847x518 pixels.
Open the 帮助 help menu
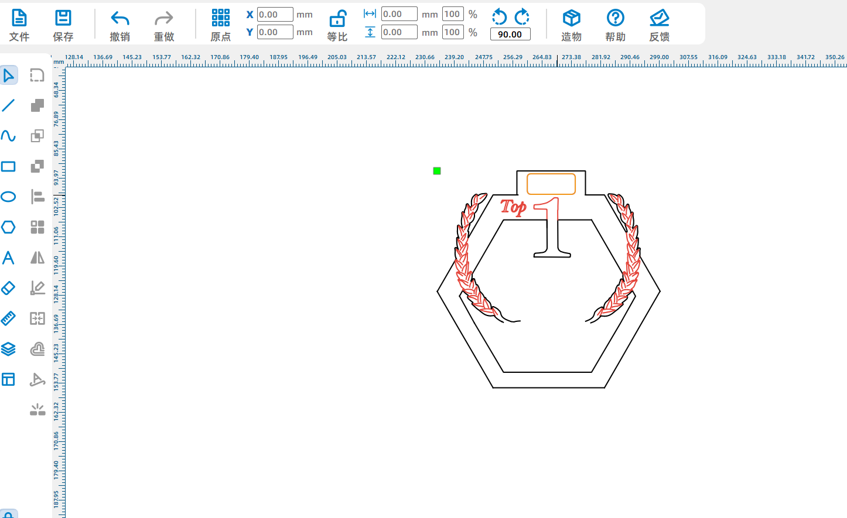pos(615,25)
